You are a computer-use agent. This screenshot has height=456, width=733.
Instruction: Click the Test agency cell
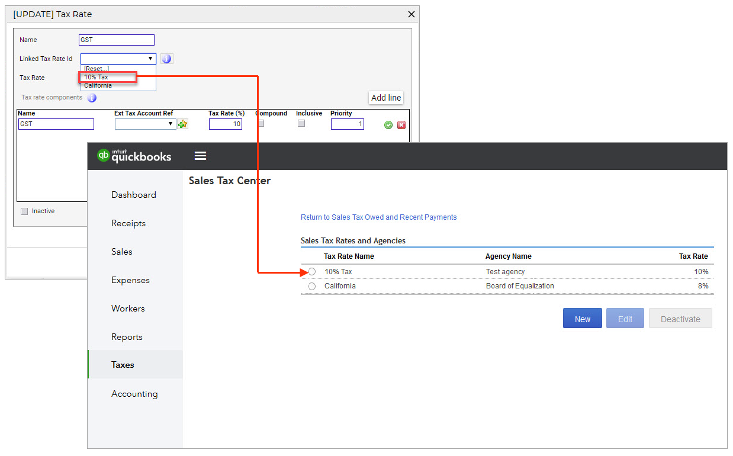505,272
